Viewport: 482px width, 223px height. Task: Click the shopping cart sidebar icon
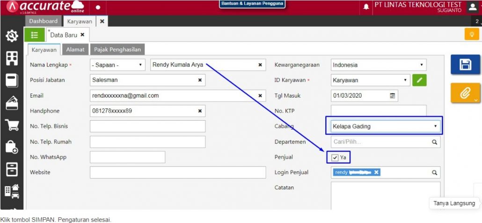[x=12, y=125]
